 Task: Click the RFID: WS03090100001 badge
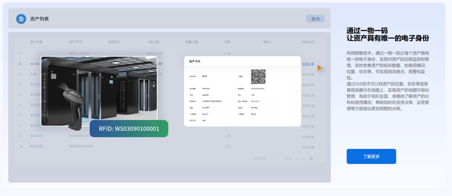coord(129,129)
